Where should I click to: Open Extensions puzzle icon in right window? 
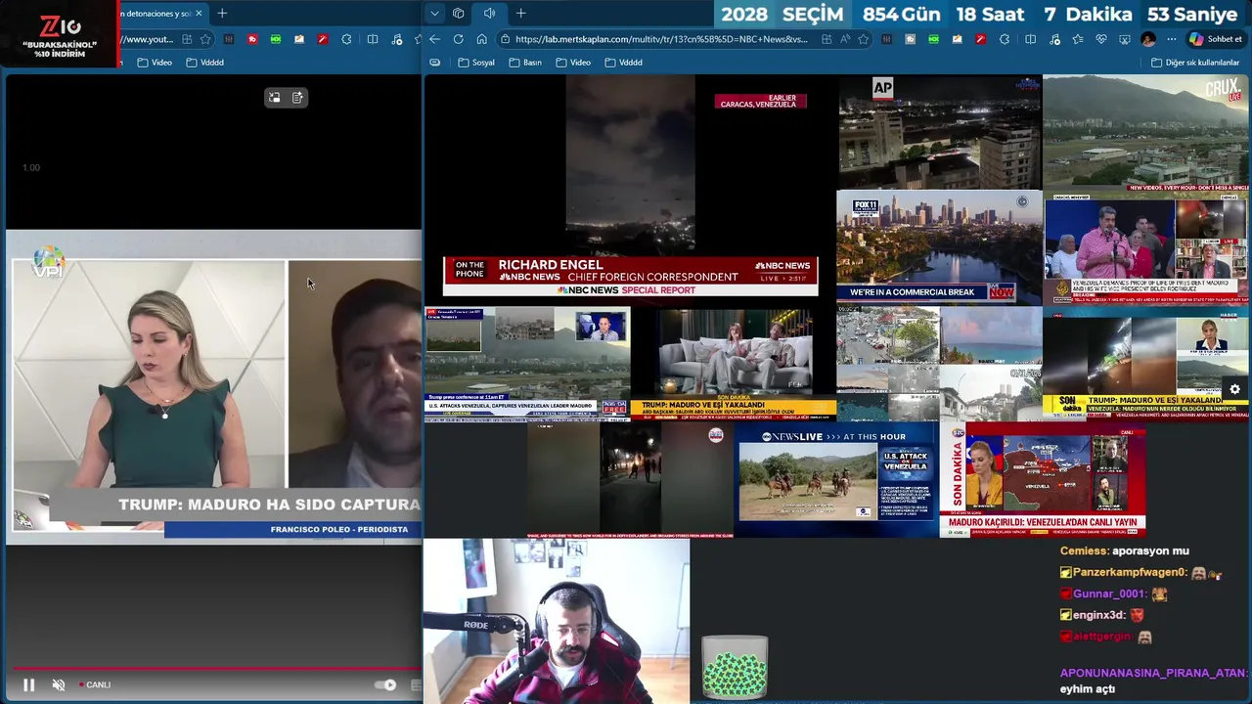1005,39
